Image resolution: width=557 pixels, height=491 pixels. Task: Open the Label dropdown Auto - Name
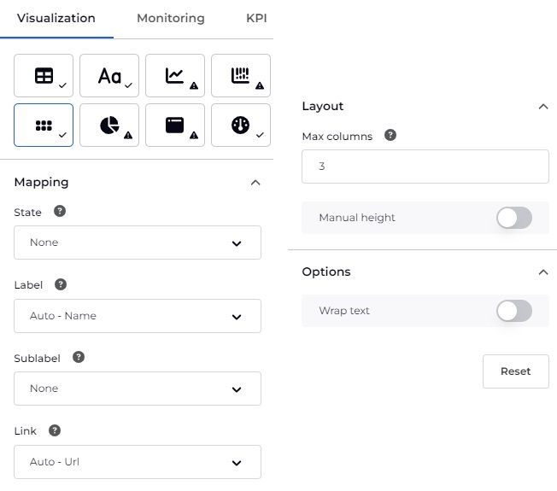click(138, 316)
